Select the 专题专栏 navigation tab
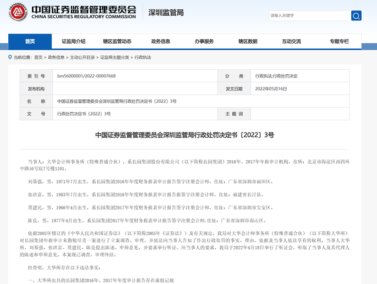The width and height of the screenshot is (377, 284). [x=339, y=41]
